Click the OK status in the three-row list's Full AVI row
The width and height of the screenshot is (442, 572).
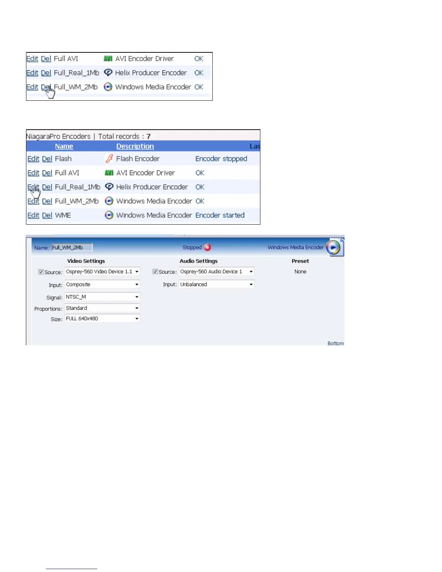coord(199,58)
